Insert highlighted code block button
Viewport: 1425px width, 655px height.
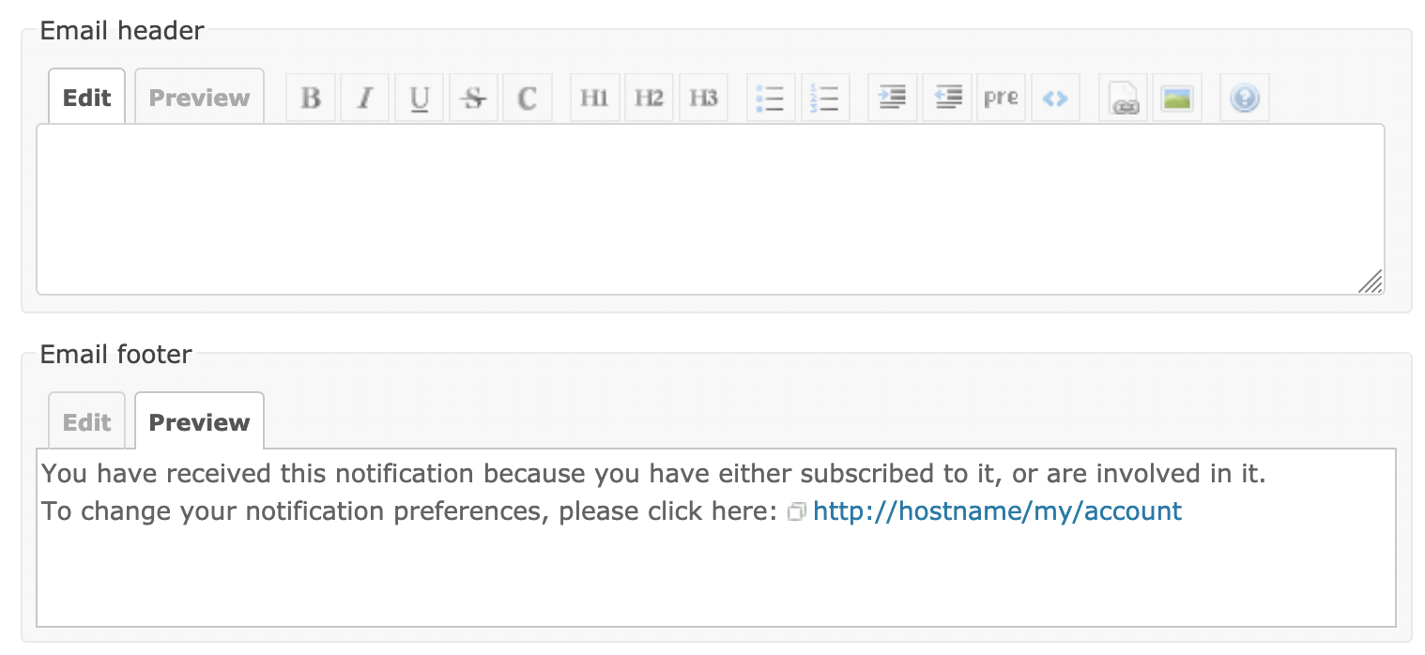point(1055,98)
